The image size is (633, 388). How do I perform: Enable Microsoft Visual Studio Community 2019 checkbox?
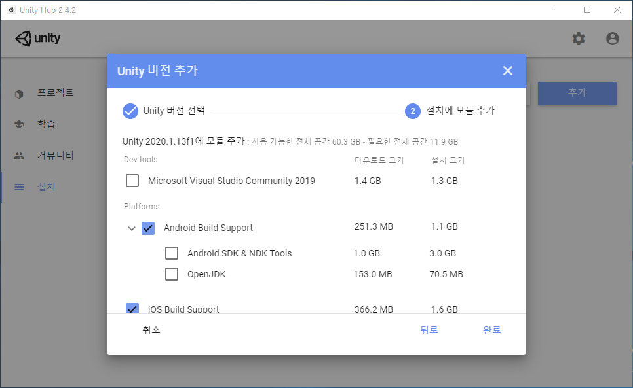[x=132, y=181]
